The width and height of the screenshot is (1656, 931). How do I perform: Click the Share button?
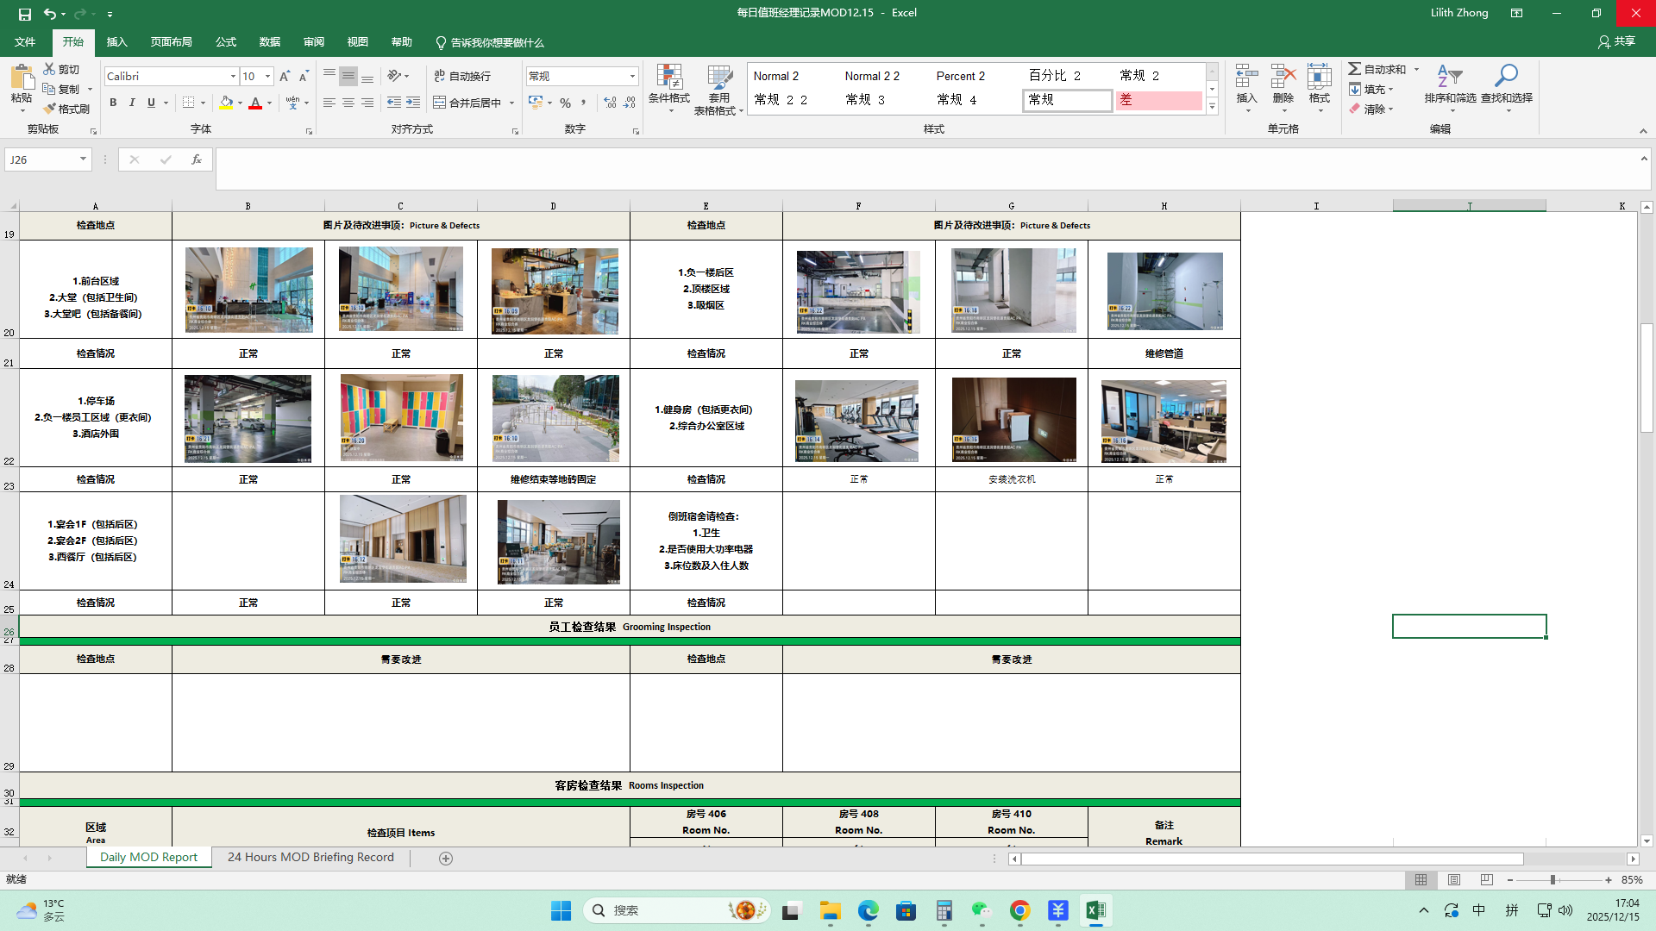(1616, 41)
